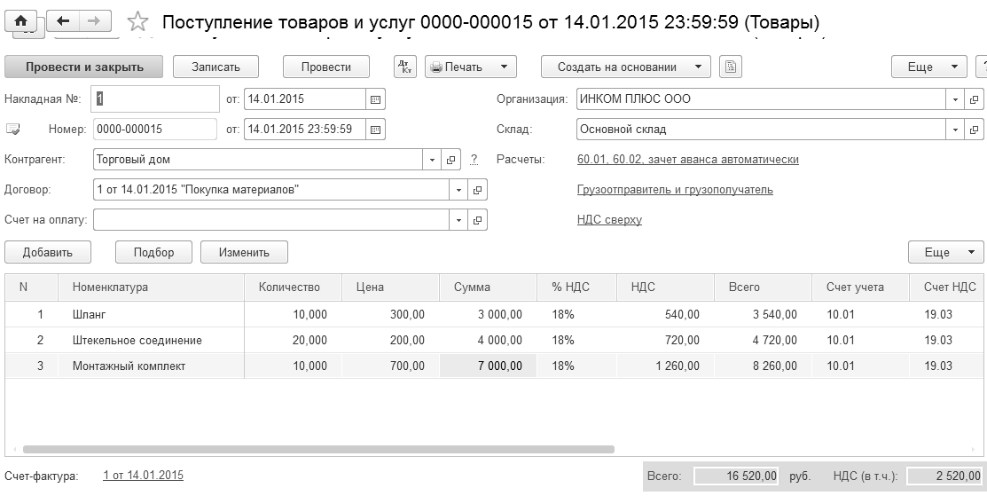Viewport: 987px width, 496px height.
Task: Click the НДС cell 720,00
Action: click(665, 340)
